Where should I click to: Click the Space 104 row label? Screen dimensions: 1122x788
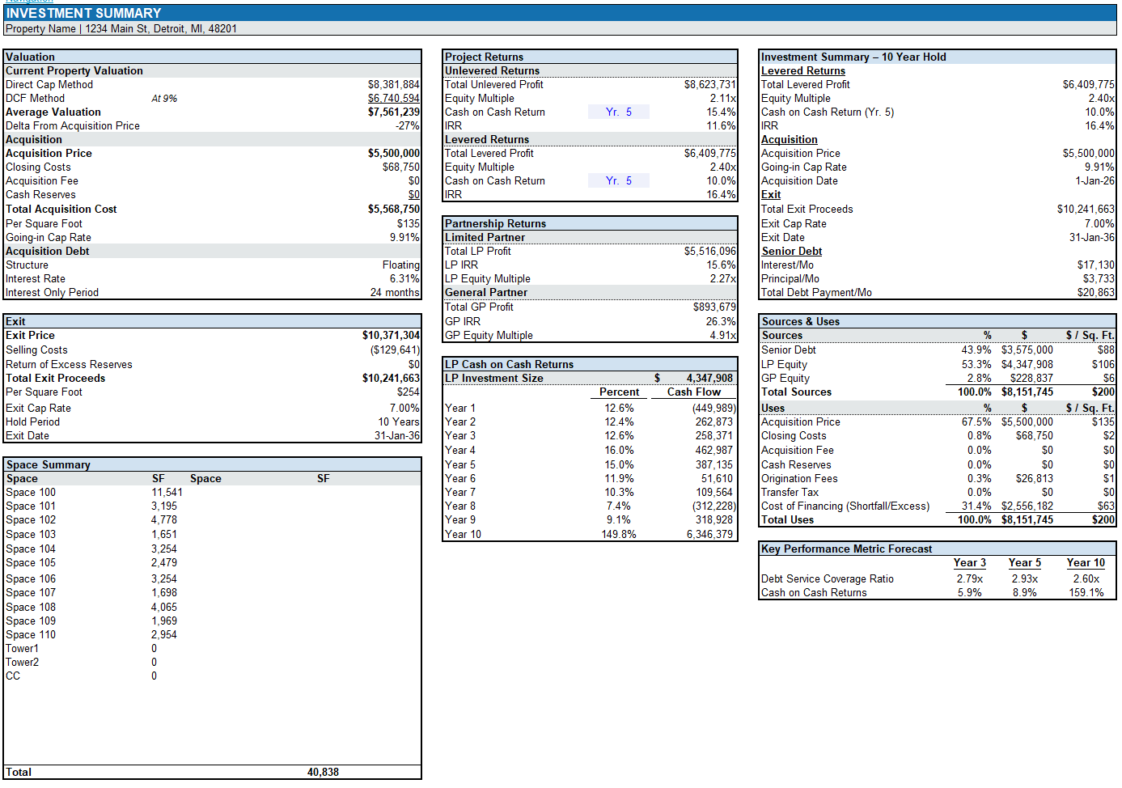pos(31,549)
